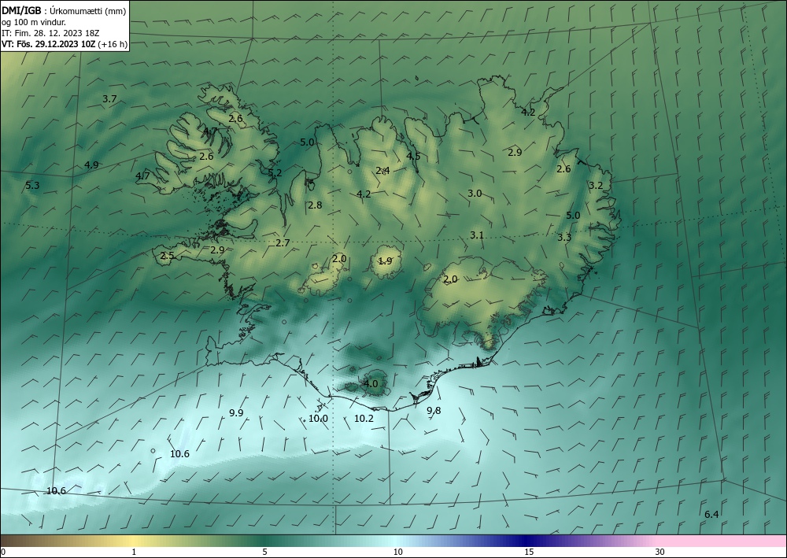Image resolution: width=787 pixels, height=558 pixels.
Task: Click the '10' tick label on the scale
Action: click(397, 552)
